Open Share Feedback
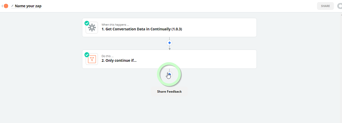 169,91
